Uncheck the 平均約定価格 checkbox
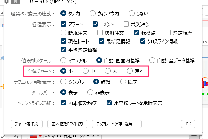The height and width of the screenshot is (139, 208). (x=63, y=49)
